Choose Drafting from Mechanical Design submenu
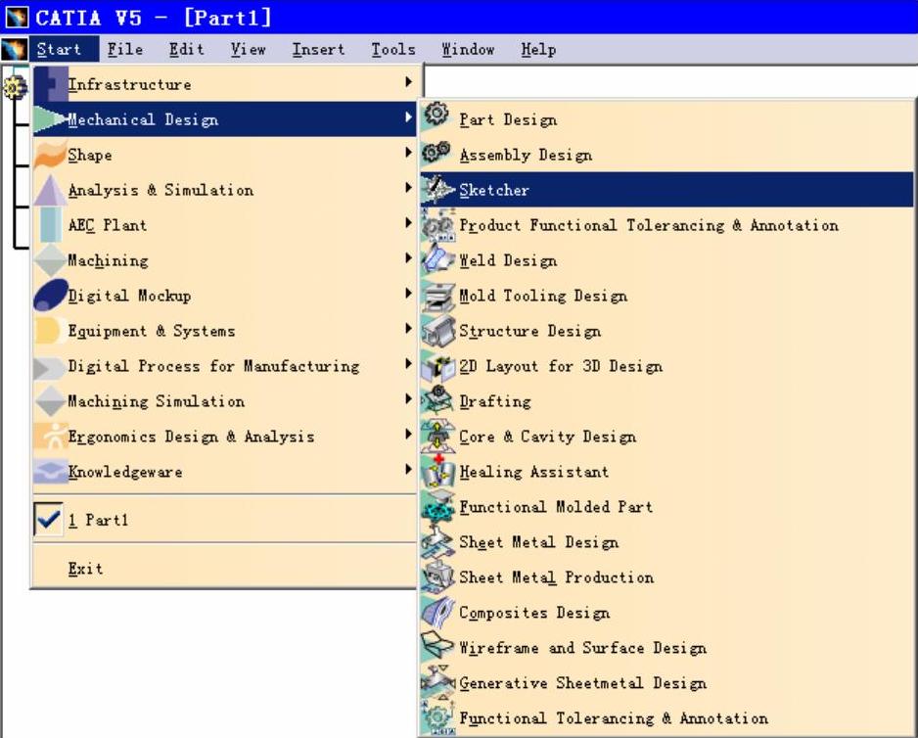Viewport: 918px width, 738px height. point(666,401)
